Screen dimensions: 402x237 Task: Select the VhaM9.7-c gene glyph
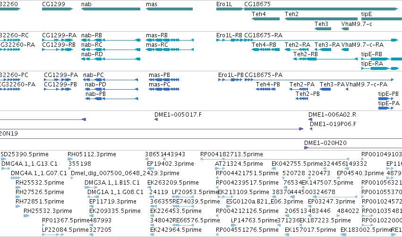[345, 29]
